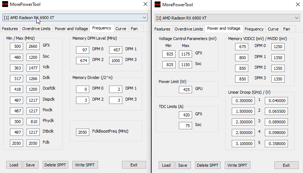Select the Curve tab in left window
The width and height of the screenshot is (303, 173).
(121, 29)
